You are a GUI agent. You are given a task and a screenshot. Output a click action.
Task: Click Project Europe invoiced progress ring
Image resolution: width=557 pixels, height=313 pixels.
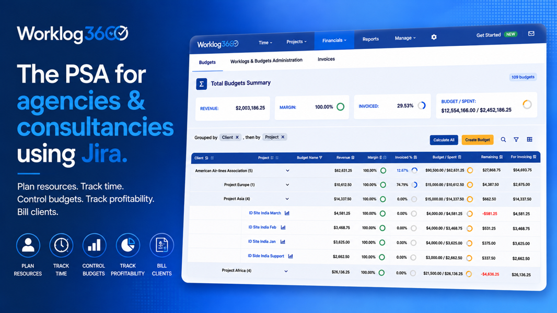click(414, 185)
